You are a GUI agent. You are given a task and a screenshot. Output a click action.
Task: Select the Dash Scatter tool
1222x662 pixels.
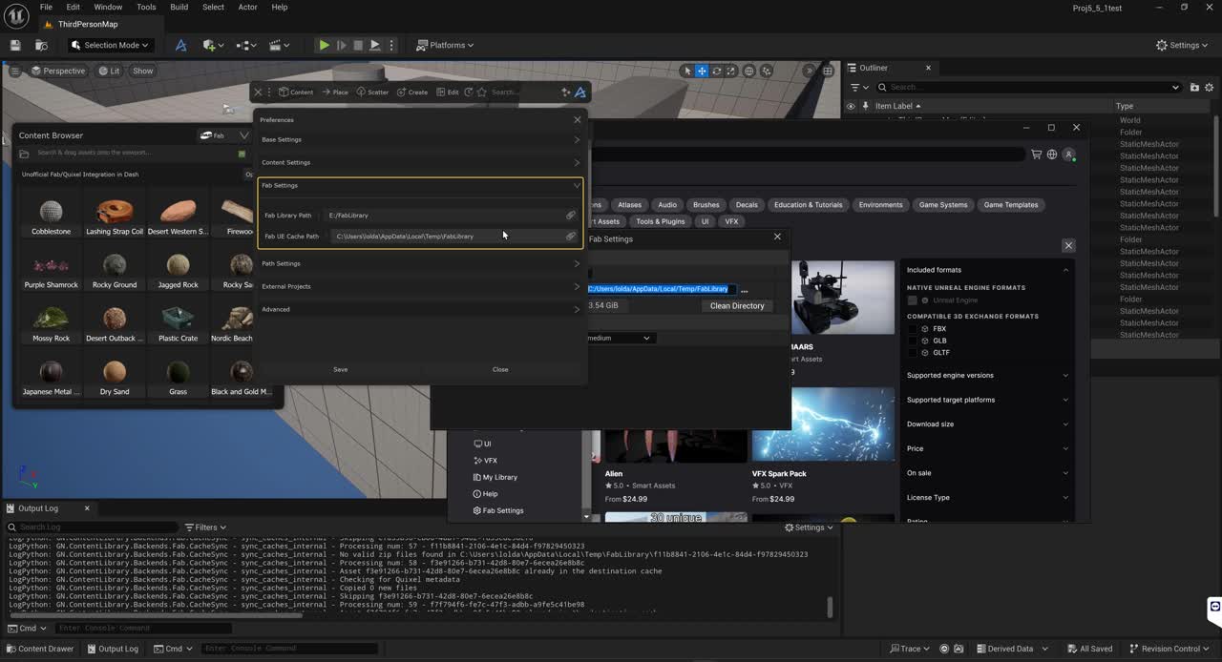click(372, 92)
